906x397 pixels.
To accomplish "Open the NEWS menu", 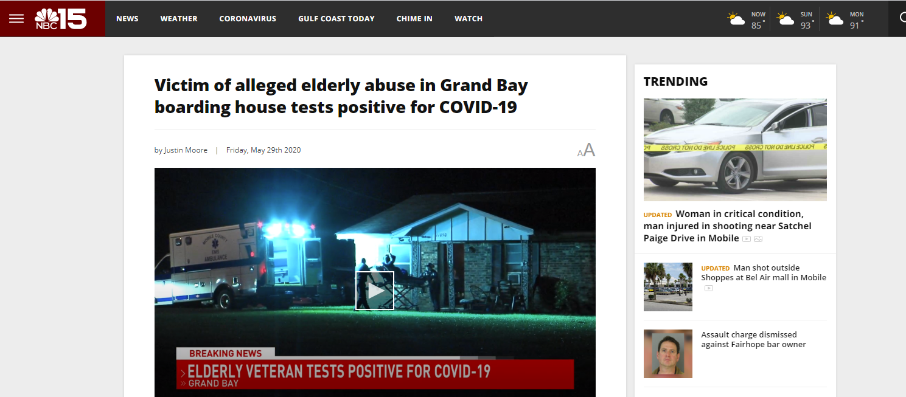I will tap(127, 19).
